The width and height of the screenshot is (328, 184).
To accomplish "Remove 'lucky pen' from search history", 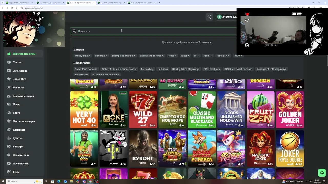I will pos(229,56).
